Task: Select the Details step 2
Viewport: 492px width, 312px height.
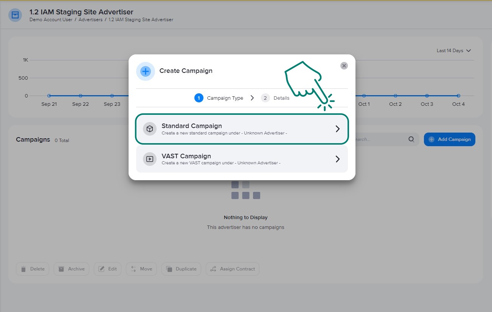Action: 275,98
